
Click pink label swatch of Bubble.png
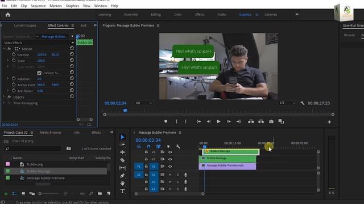(7, 164)
